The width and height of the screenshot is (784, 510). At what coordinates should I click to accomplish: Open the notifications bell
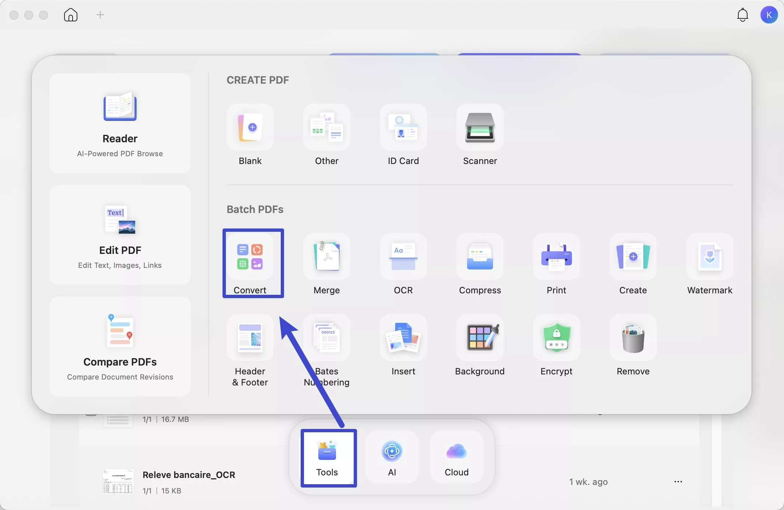(742, 15)
